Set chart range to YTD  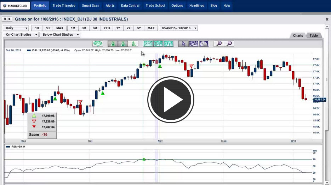click(106, 28)
